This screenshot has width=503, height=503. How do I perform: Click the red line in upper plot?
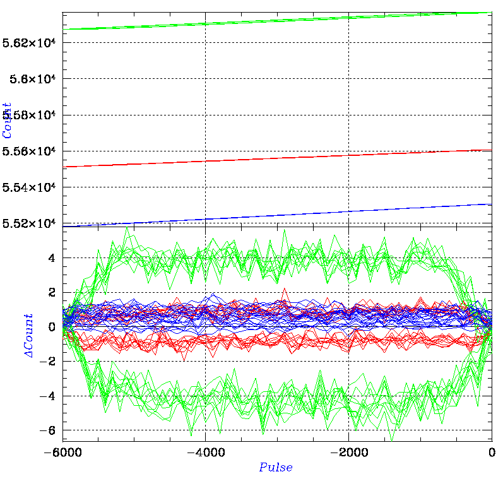click(x=277, y=158)
